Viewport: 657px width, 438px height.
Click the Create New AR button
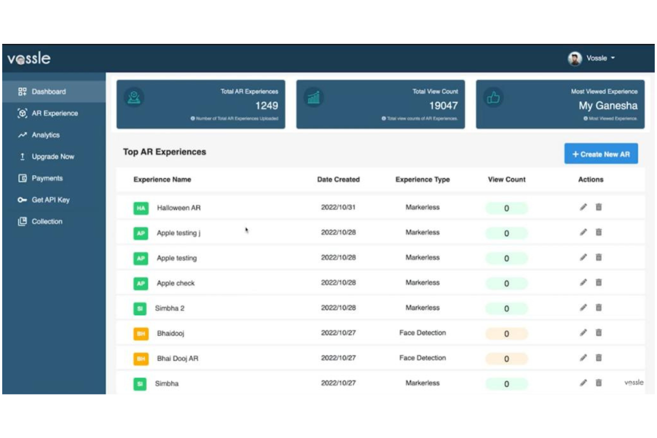click(x=601, y=154)
